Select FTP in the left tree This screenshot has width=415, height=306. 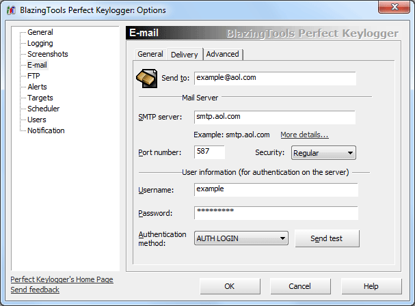point(34,76)
